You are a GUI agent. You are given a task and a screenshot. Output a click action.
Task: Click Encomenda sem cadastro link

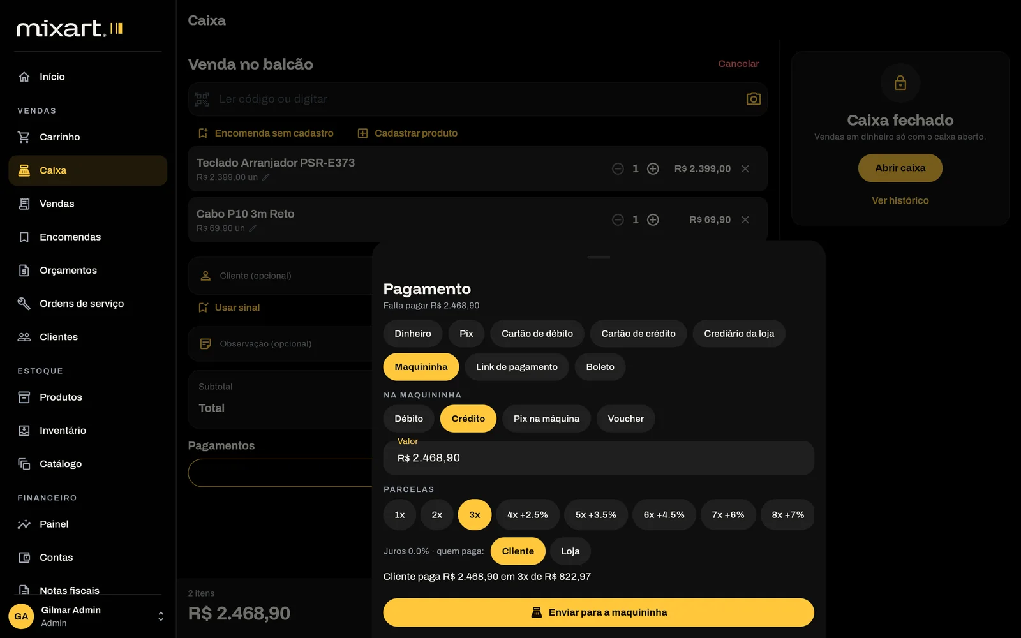266,133
